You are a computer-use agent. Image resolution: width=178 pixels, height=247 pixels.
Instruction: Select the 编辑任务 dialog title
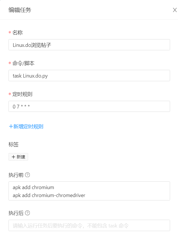pyautogui.click(x=20, y=10)
